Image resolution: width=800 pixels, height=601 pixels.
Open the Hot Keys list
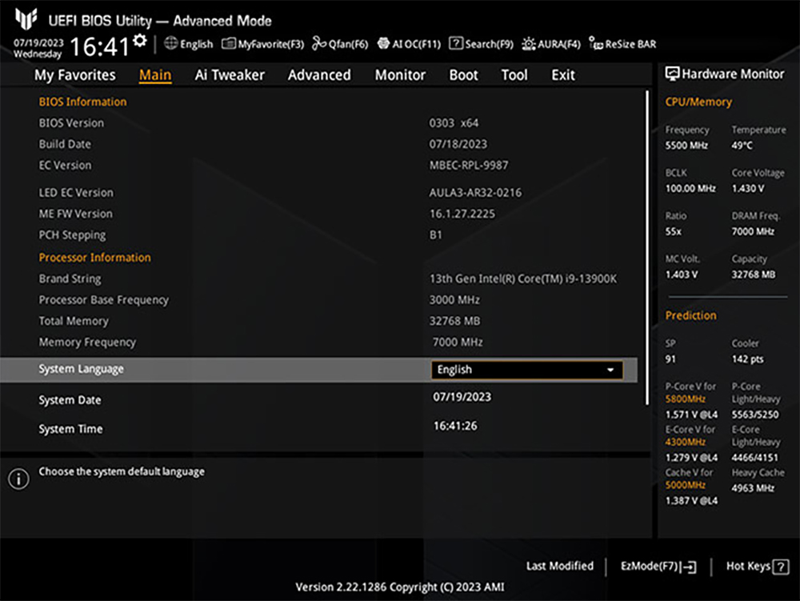[x=757, y=567]
